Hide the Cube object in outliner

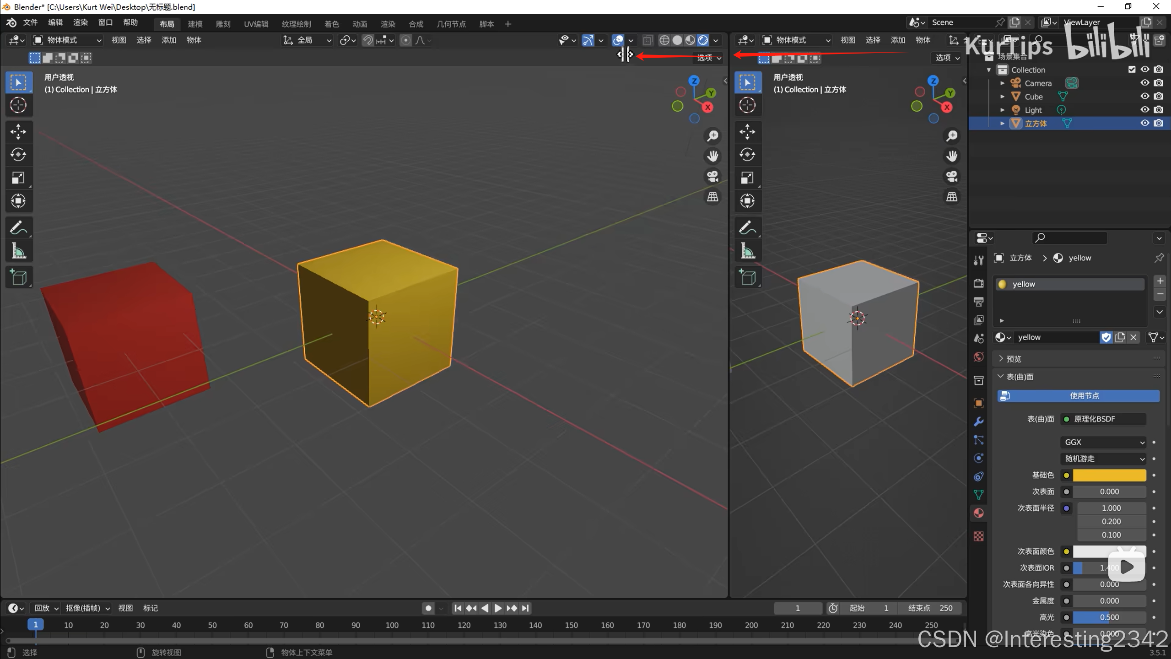click(1144, 96)
